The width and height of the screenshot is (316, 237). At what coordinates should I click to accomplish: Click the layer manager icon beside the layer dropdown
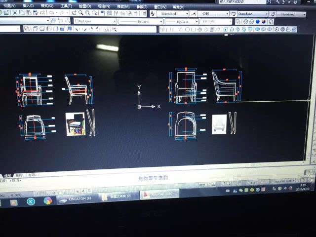pyautogui.click(x=55, y=21)
